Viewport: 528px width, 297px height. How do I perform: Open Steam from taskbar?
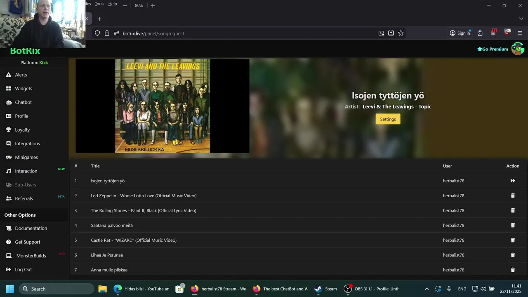[325, 289]
